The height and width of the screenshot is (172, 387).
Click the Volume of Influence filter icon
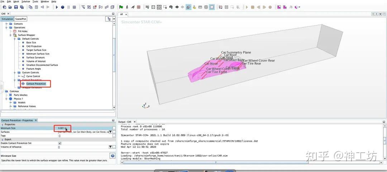(110, 147)
